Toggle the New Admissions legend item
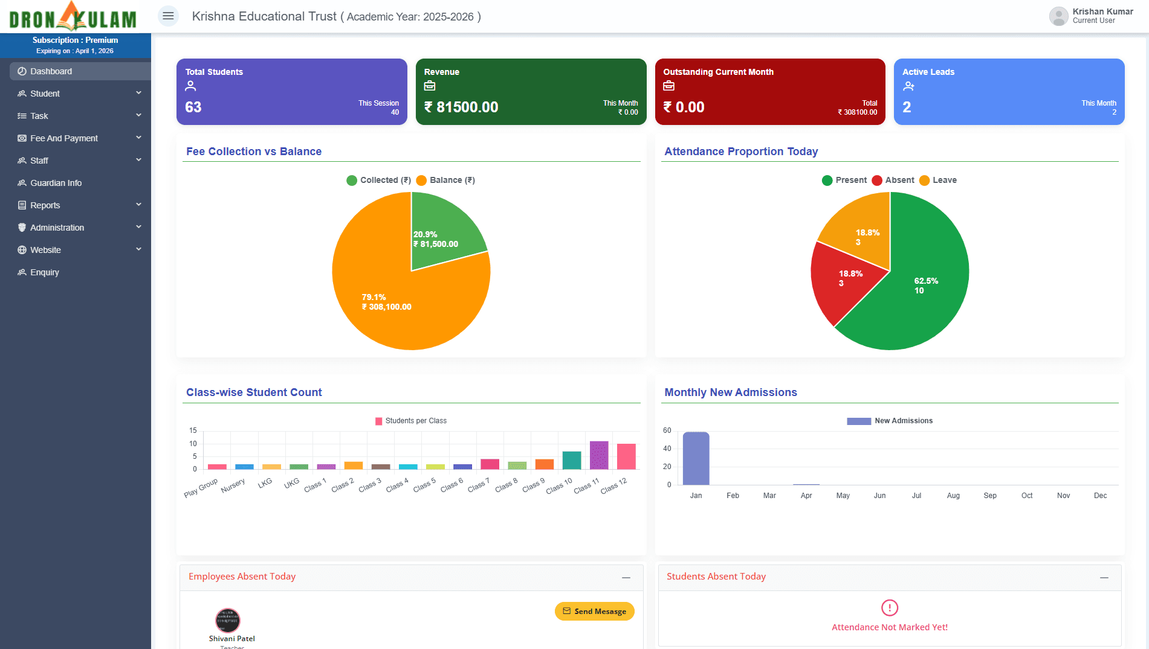Image resolution: width=1149 pixels, height=649 pixels. [x=890, y=421]
